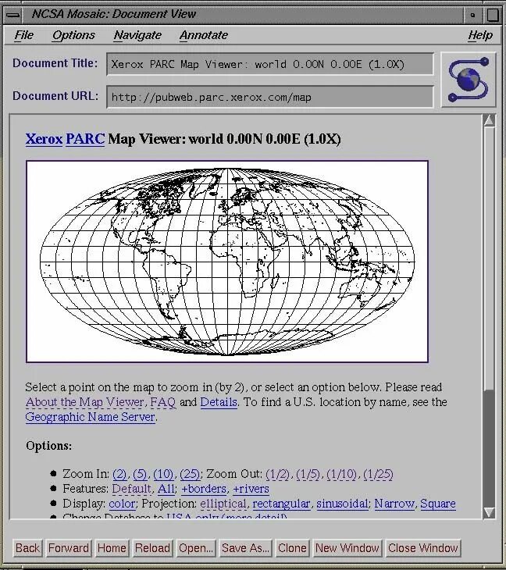Select the Default features link
The height and width of the screenshot is (570, 506).
tap(132, 489)
